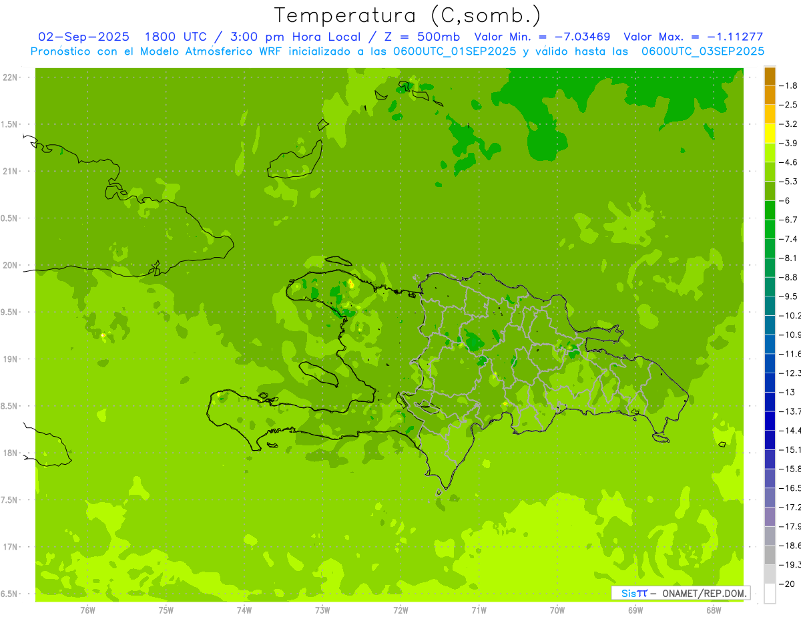Click the "Temperatura (C,somb.)" chart title
This screenshot has height=619, width=801.
click(408, 15)
